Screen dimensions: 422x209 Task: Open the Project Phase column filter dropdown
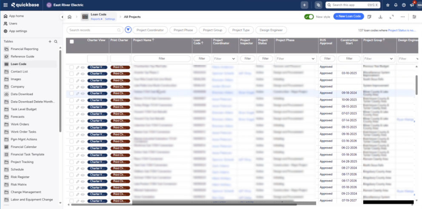click(x=295, y=59)
